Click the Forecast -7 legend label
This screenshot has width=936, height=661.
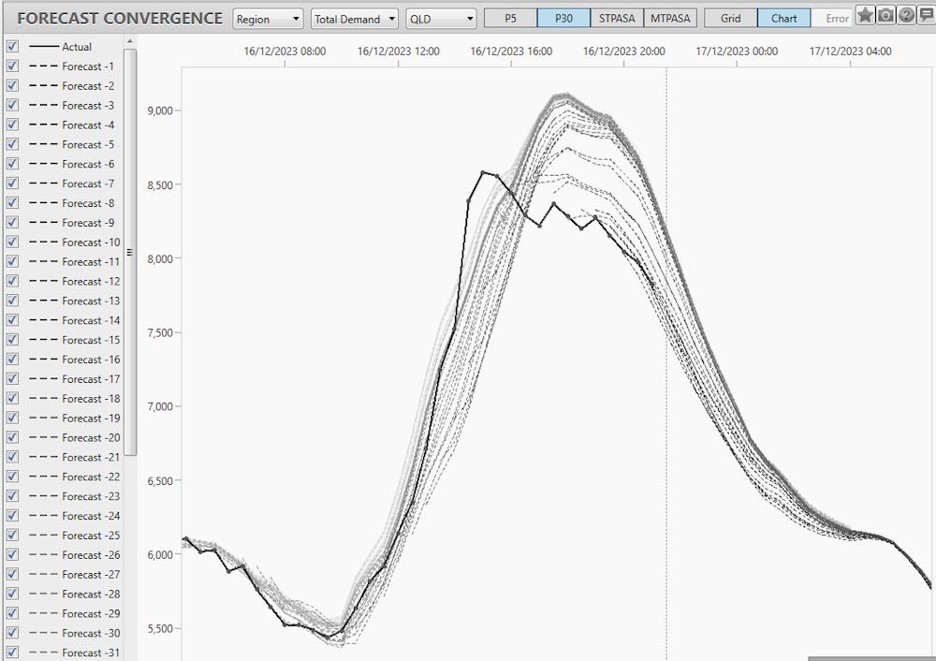(x=88, y=184)
